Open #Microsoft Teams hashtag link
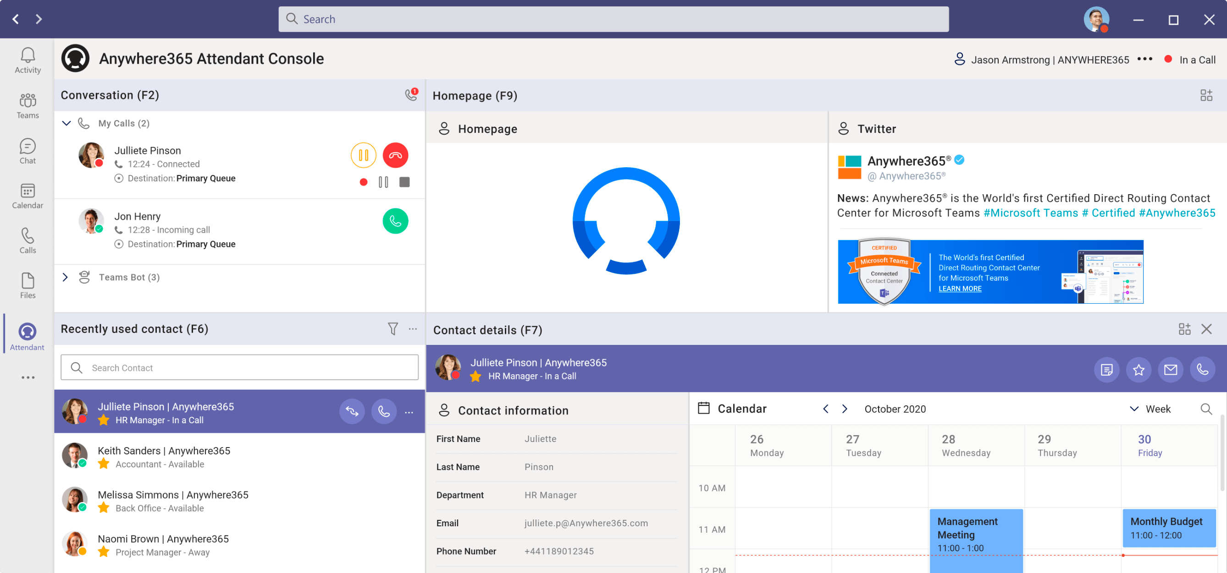1227x573 pixels. tap(1031, 213)
